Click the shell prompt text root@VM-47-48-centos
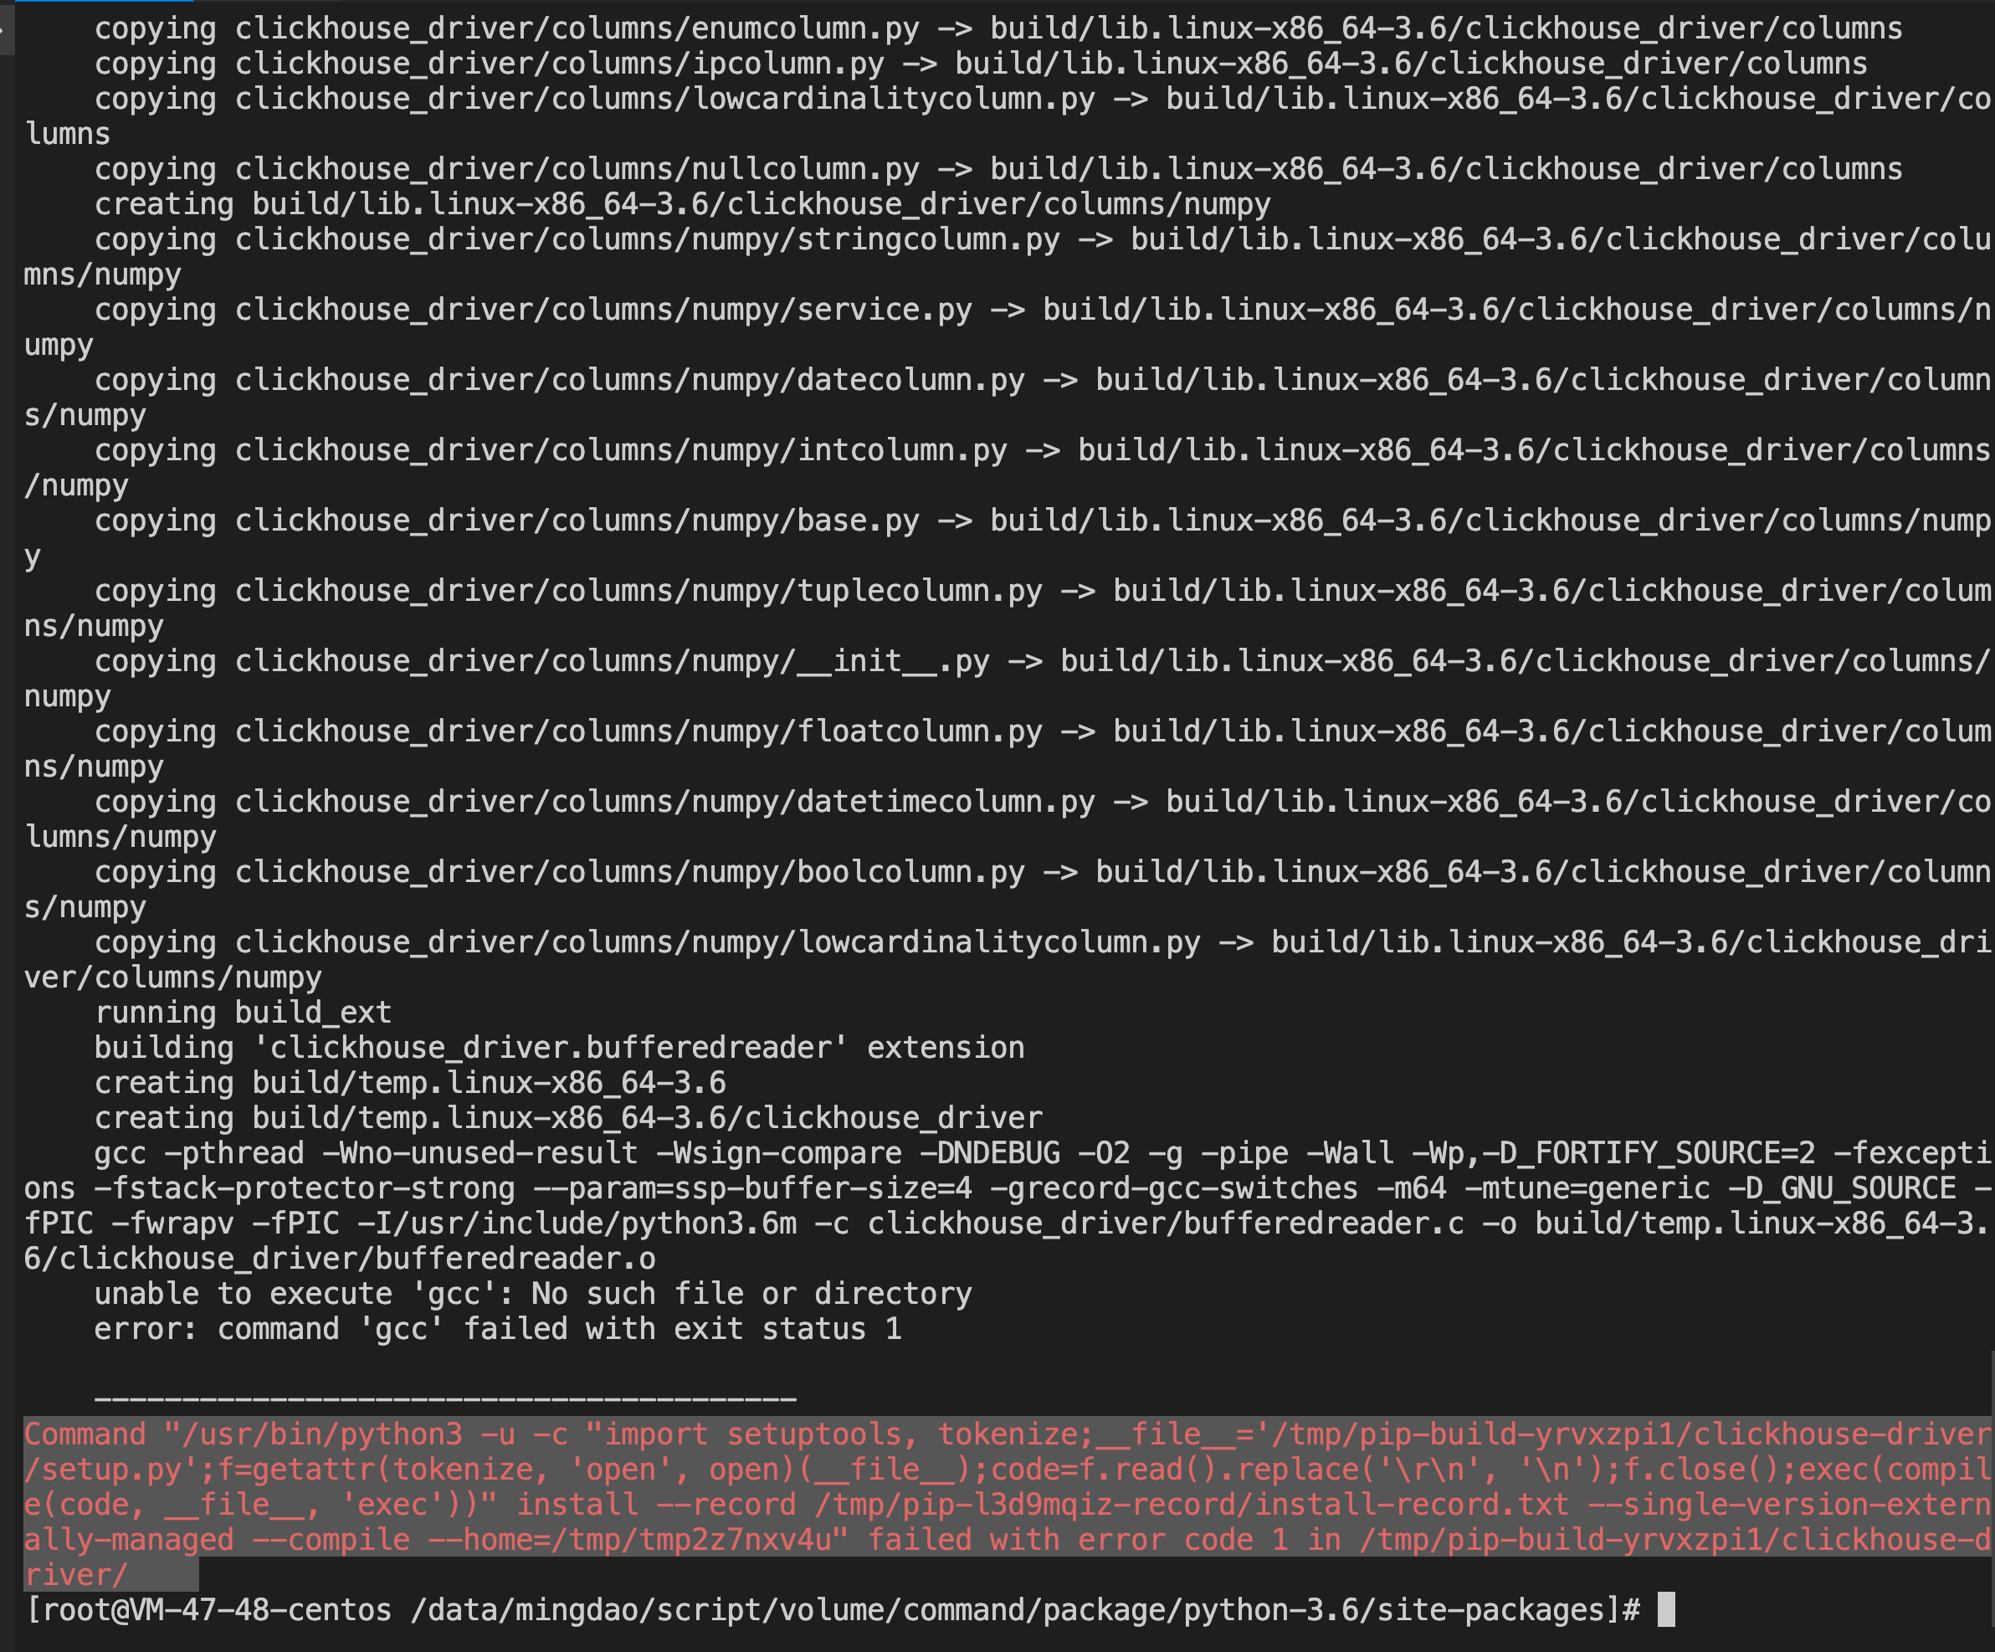This screenshot has width=1995, height=1652. point(217,1610)
